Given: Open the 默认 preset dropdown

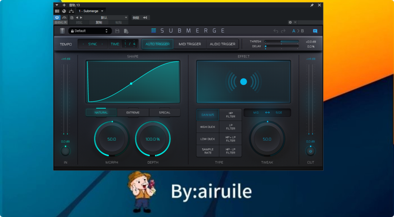Looking at the screenshot, I should point(106,18).
